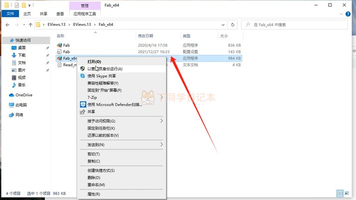The width and height of the screenshot is (356, 200).
Task: Switch to the 共享 ribbon tab
Action: coord(43,14)
